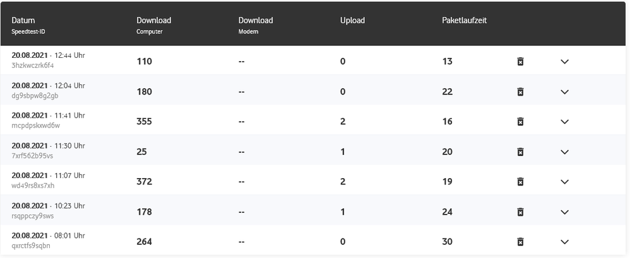Screen dimensions: 630x258
Task: Expand details for 12:04 Uhr test
Action: pos(564,92)
